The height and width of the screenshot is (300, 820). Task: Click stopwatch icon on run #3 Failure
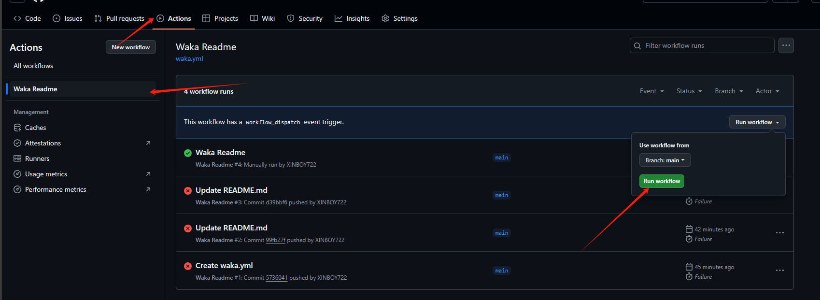click(689, 201)
